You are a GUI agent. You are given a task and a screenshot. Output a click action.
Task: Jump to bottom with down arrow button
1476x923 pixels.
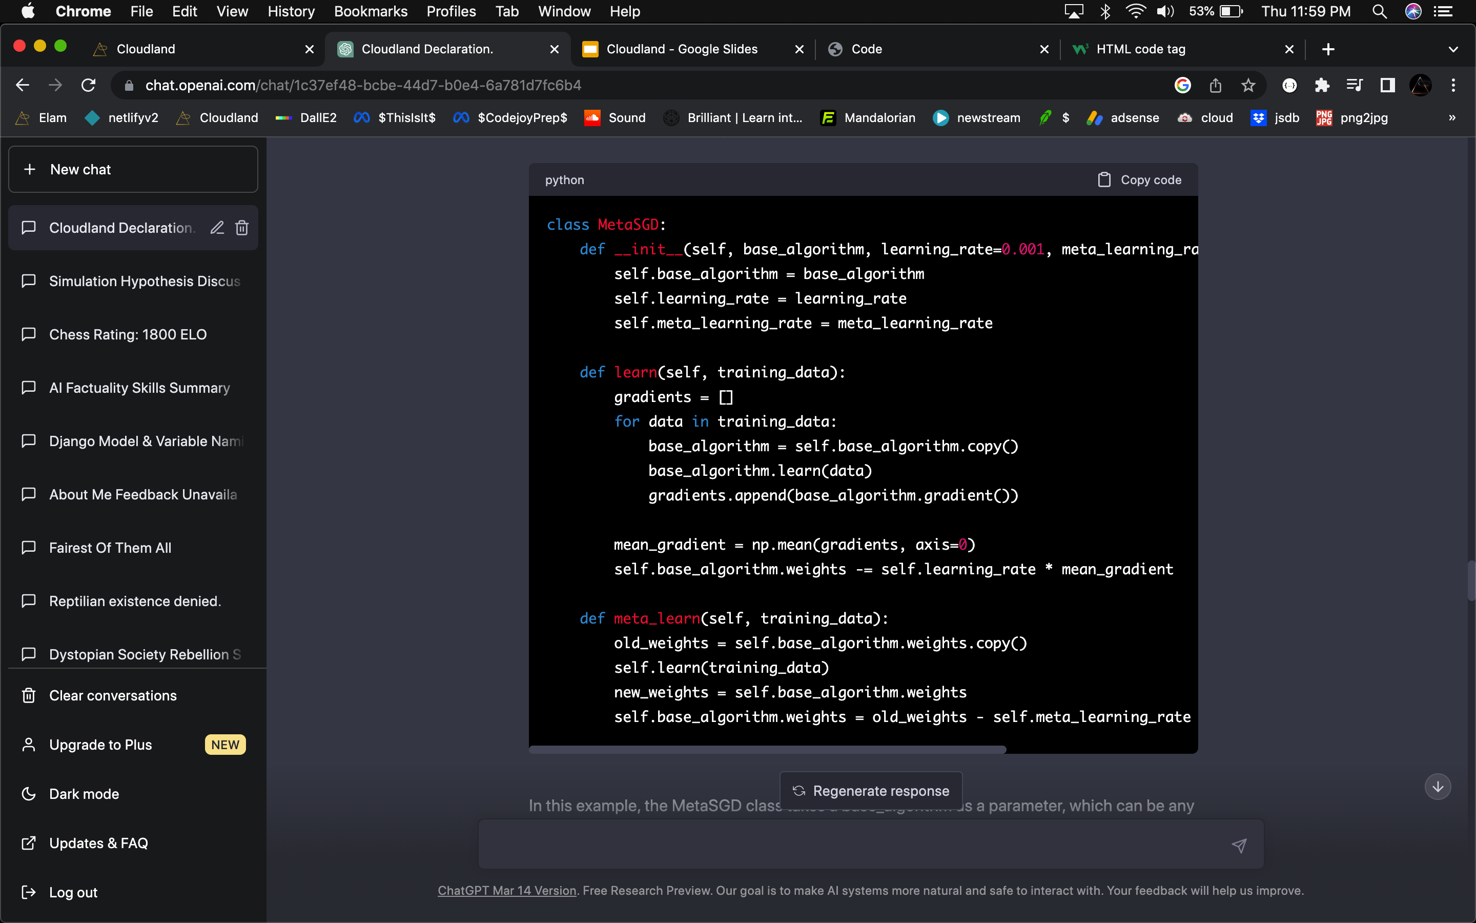coord(1438,786)
